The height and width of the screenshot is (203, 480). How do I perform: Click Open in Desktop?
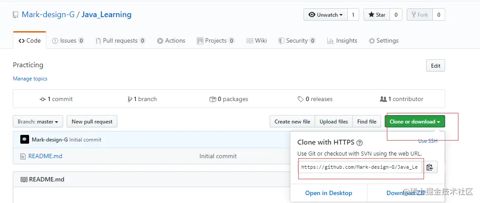329,193
